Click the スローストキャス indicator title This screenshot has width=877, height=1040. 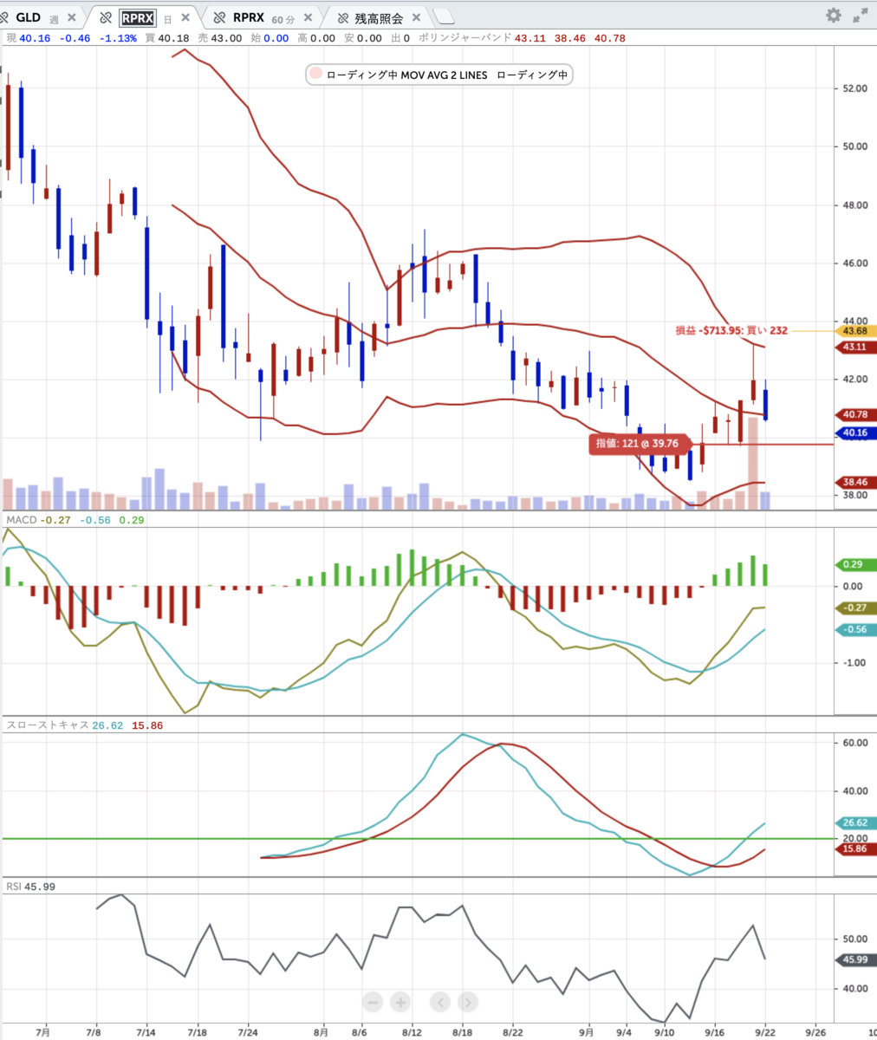(x=48, y=725)
